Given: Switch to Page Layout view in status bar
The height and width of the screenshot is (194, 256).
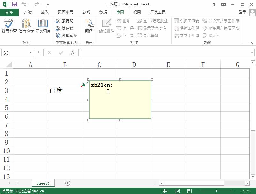Looking at the screenshot, I should 177,191.
